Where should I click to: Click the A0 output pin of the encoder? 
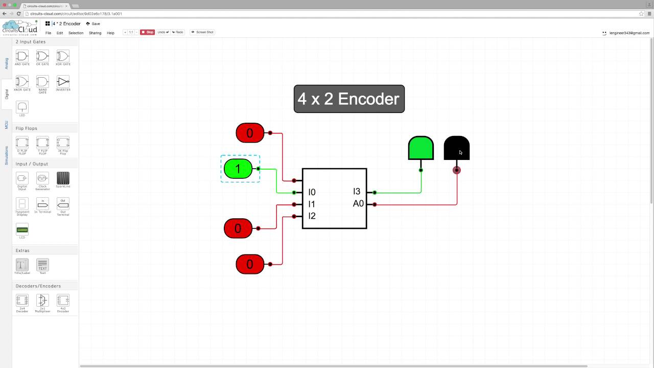coord(375,204)
